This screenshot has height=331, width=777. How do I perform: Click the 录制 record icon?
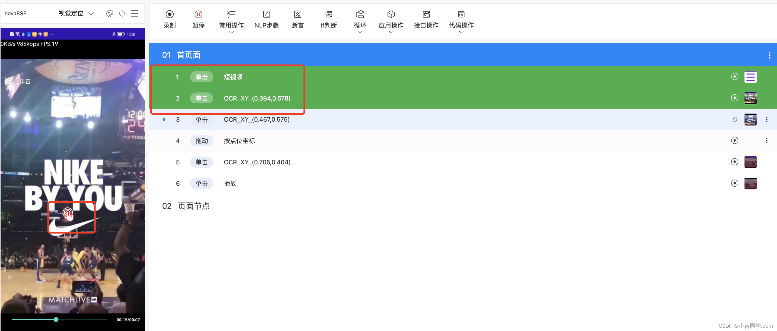(170, 14)
